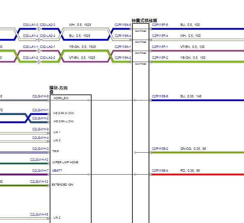Click the blue wire from C2R115B-6
The image size is (244, 223).
[x=198, y=100]
